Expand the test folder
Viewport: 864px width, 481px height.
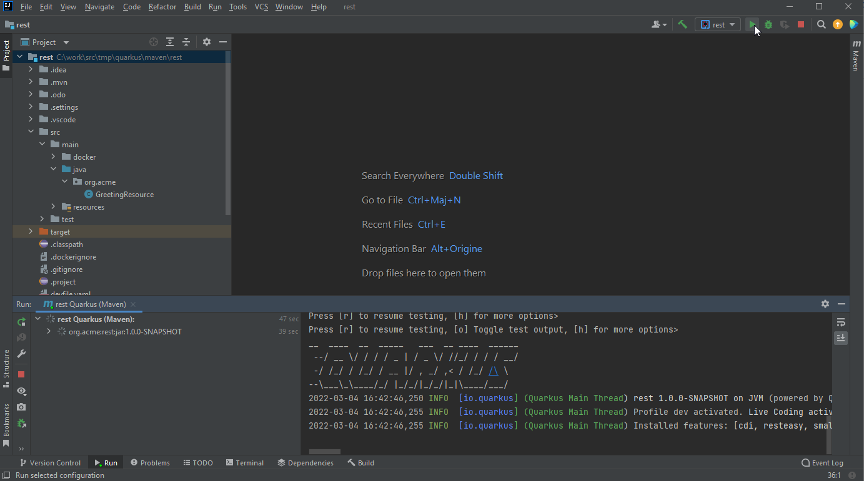click(42, 219)
